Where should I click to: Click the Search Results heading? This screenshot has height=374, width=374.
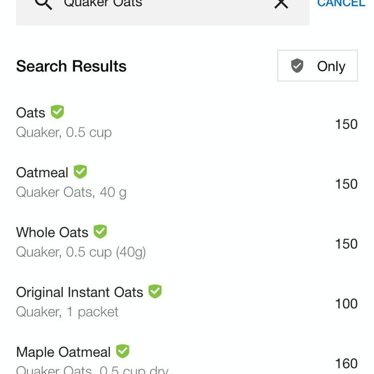71,66
